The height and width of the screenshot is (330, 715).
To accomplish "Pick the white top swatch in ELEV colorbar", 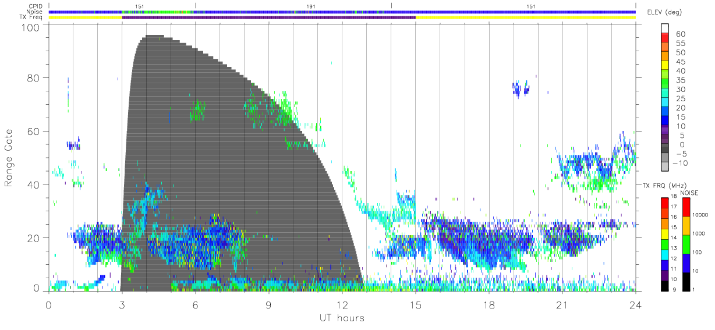I will [666, 28].
